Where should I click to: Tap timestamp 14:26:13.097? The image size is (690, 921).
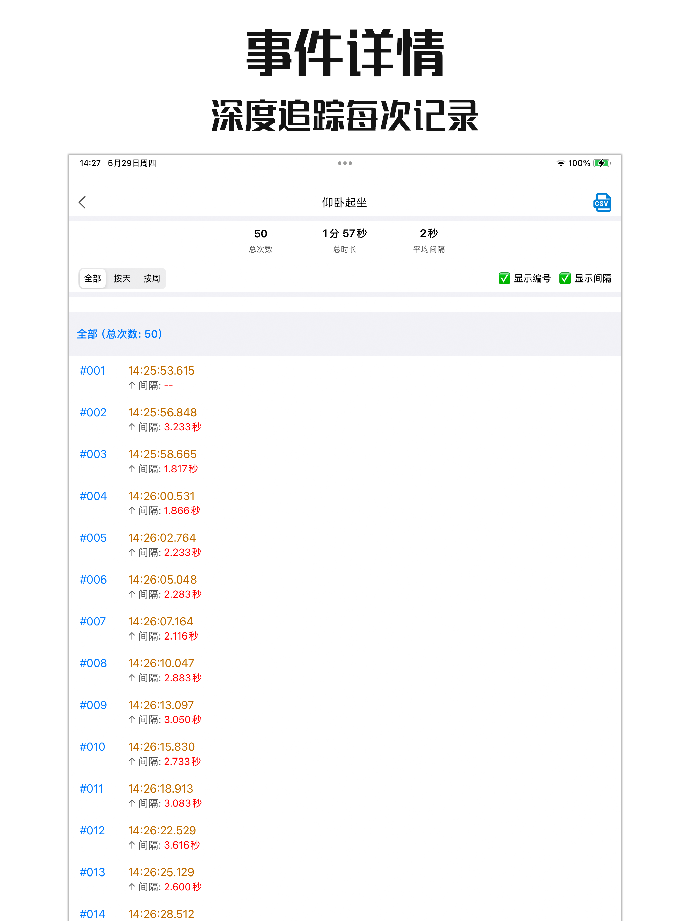click(161, 705)
